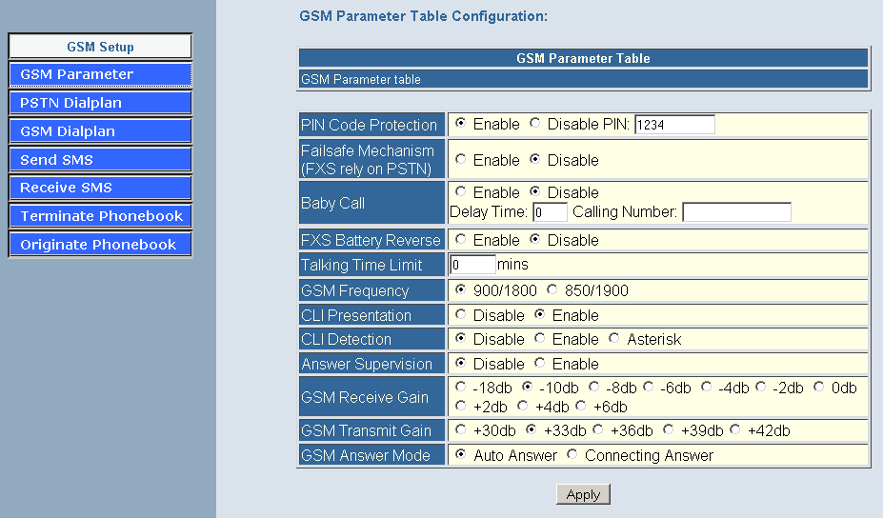Screen dimensions: 883x518
Task: Enable FXS Battery Reverse
Action: click(461, 239)
